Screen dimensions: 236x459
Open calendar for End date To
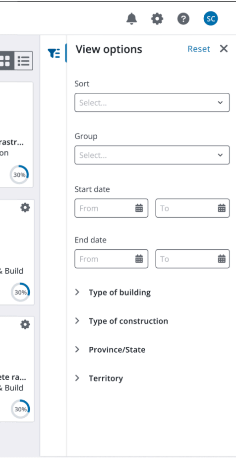(x=222, y=259)
